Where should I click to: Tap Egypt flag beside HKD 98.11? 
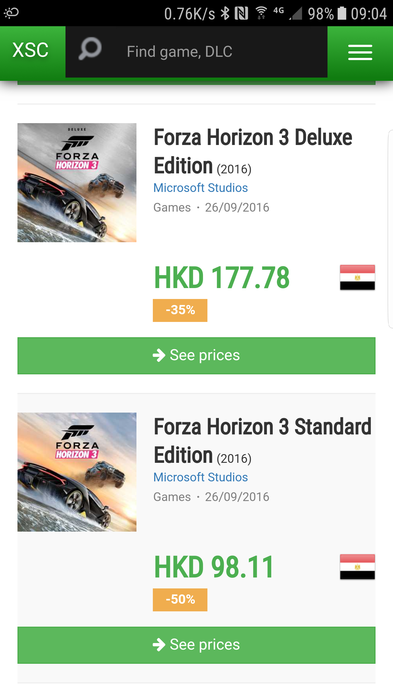tap(357, 567)
